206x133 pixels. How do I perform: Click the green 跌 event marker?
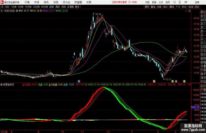[172, 81]
